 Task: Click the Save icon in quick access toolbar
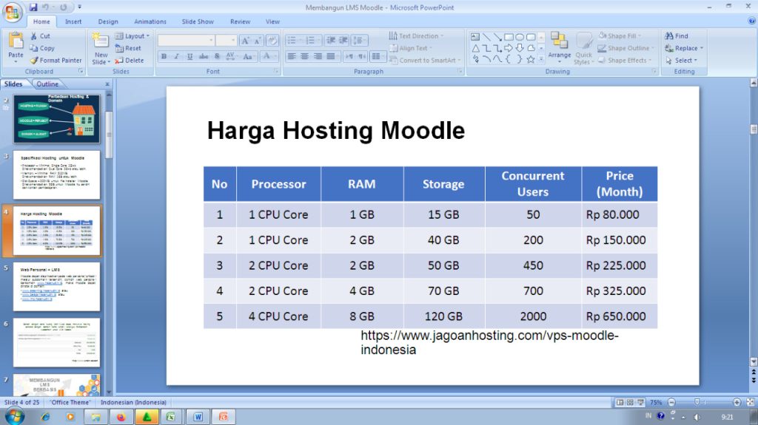click(x=33, y=7)
